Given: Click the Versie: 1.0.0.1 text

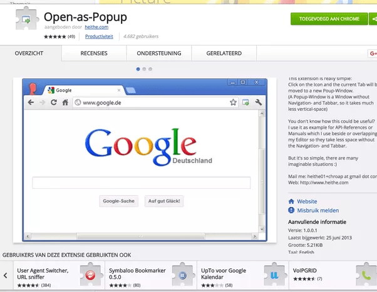Looking at the screenshot, I should click(302, 230).
